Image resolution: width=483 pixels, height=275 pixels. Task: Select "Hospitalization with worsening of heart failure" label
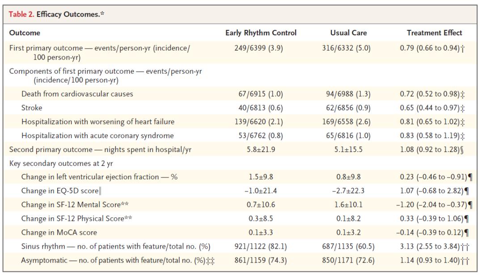[98, 122]
